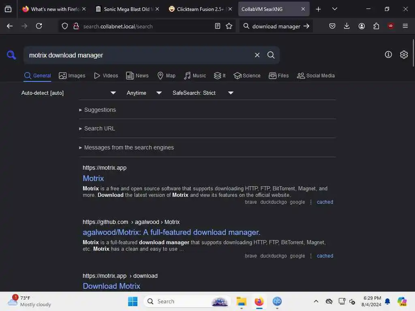The height and width of the screenshot is (311, 415).
Task: Open the Copilot preview taskbar icon
Action: point(402,301)
